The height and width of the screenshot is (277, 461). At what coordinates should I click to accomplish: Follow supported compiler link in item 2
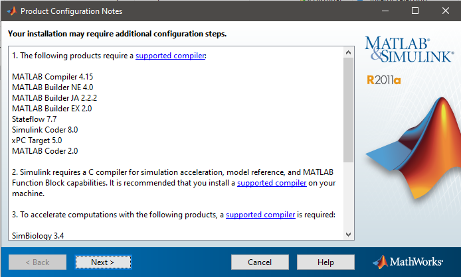pyautogui.click(x=272, y=183)
